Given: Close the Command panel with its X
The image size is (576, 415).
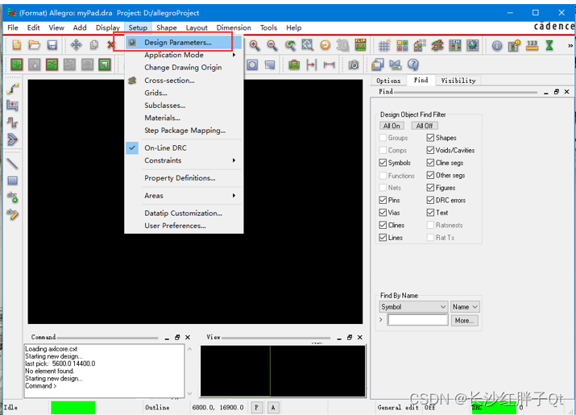Looking at the screenshot, I should pyautogui.click(x=188, y=337).
